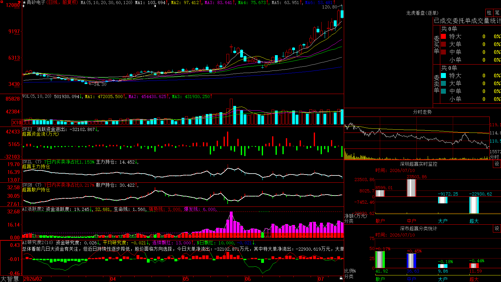Image resolution: width=501 pixels, height=282 pixels.
Task: Click the 11.59 ratio value
Action: click(x=476, y=271)
